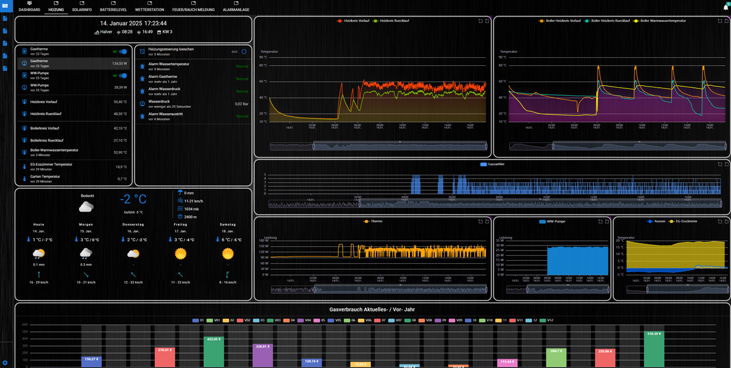731x368 pixels.
Task: Open the blue app menu logo
Action: click(x=5, y=5)
